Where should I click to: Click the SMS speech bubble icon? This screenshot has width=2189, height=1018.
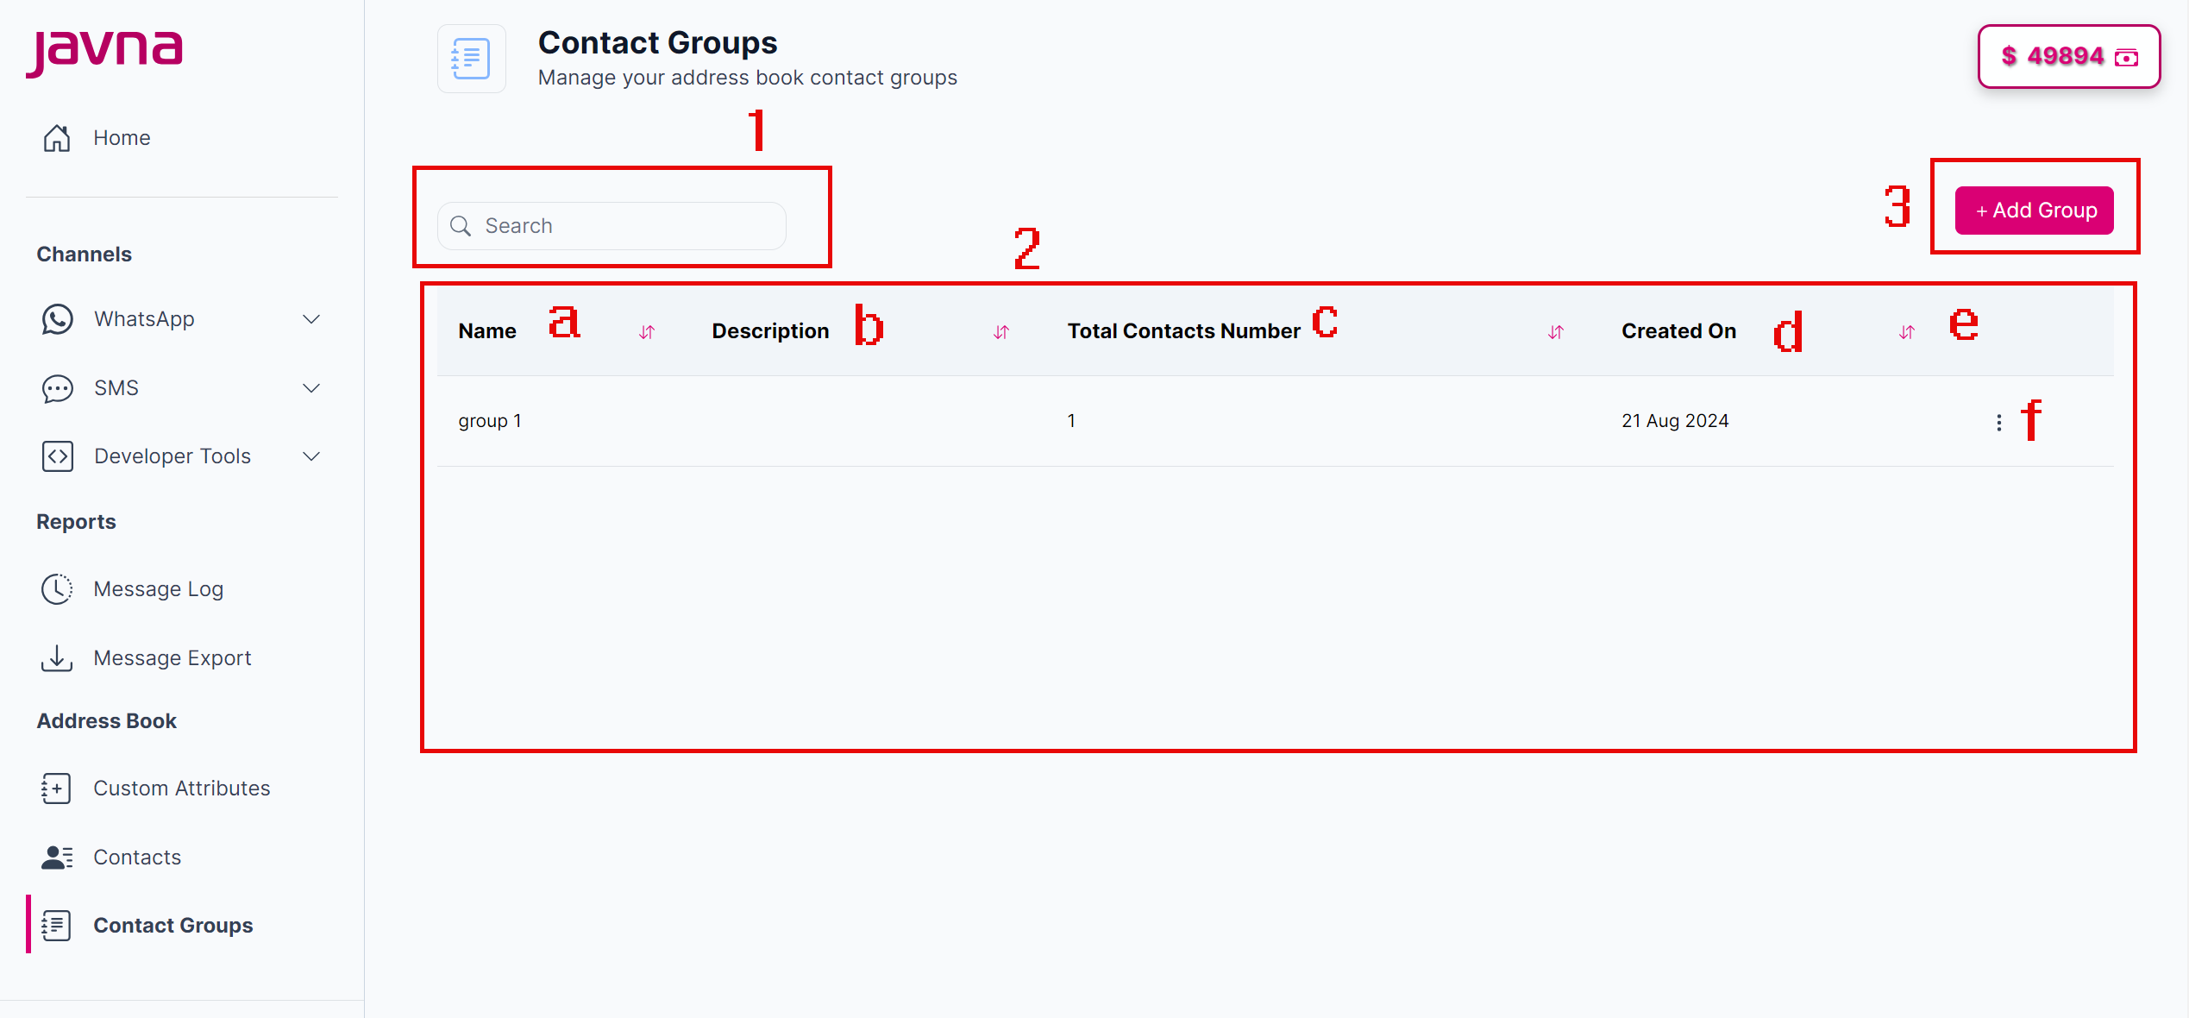point(56,387)
